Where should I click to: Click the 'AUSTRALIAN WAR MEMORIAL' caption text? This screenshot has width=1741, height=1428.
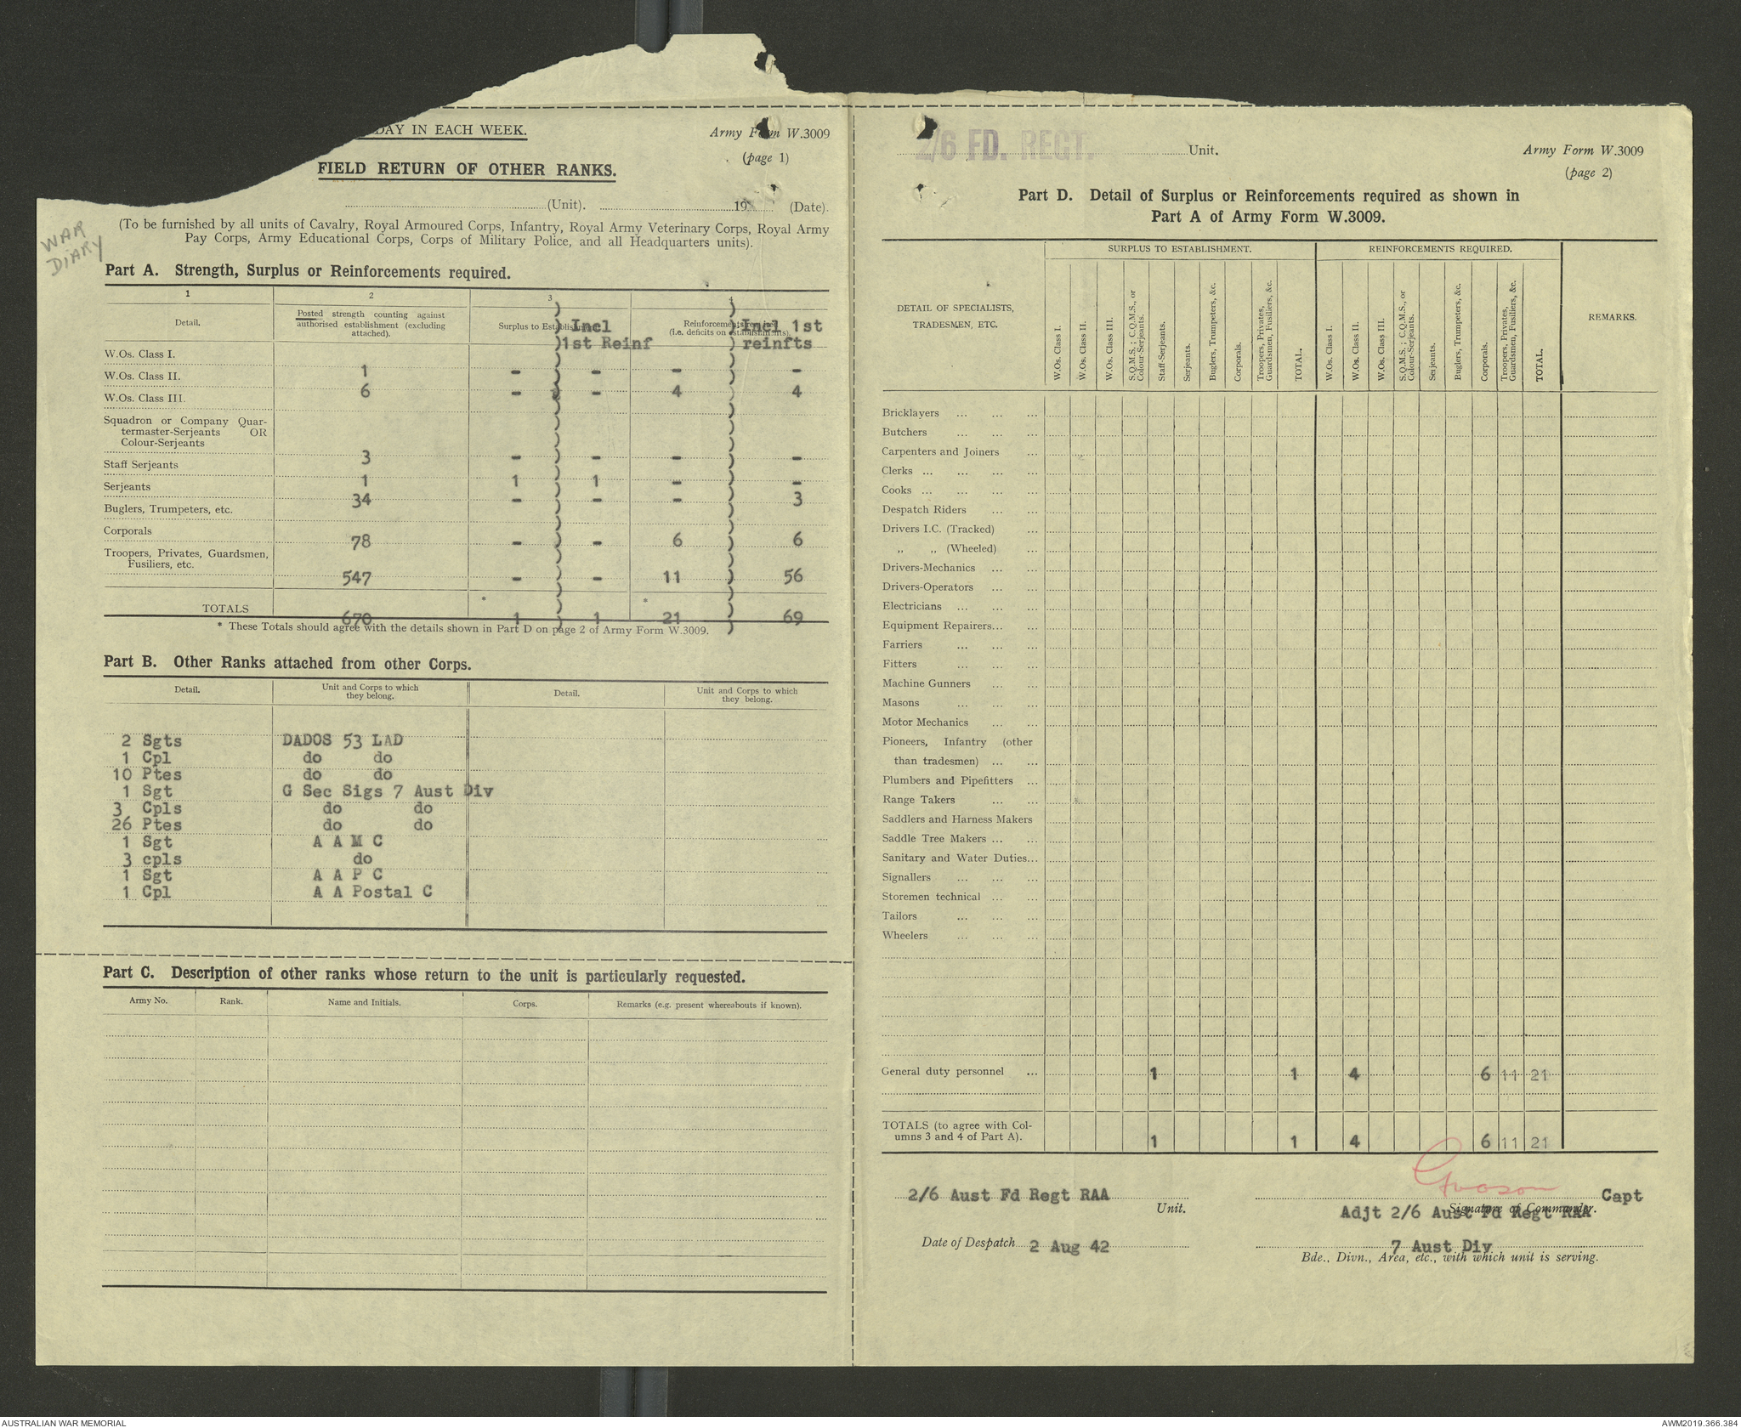click(x=64, y=1422)
